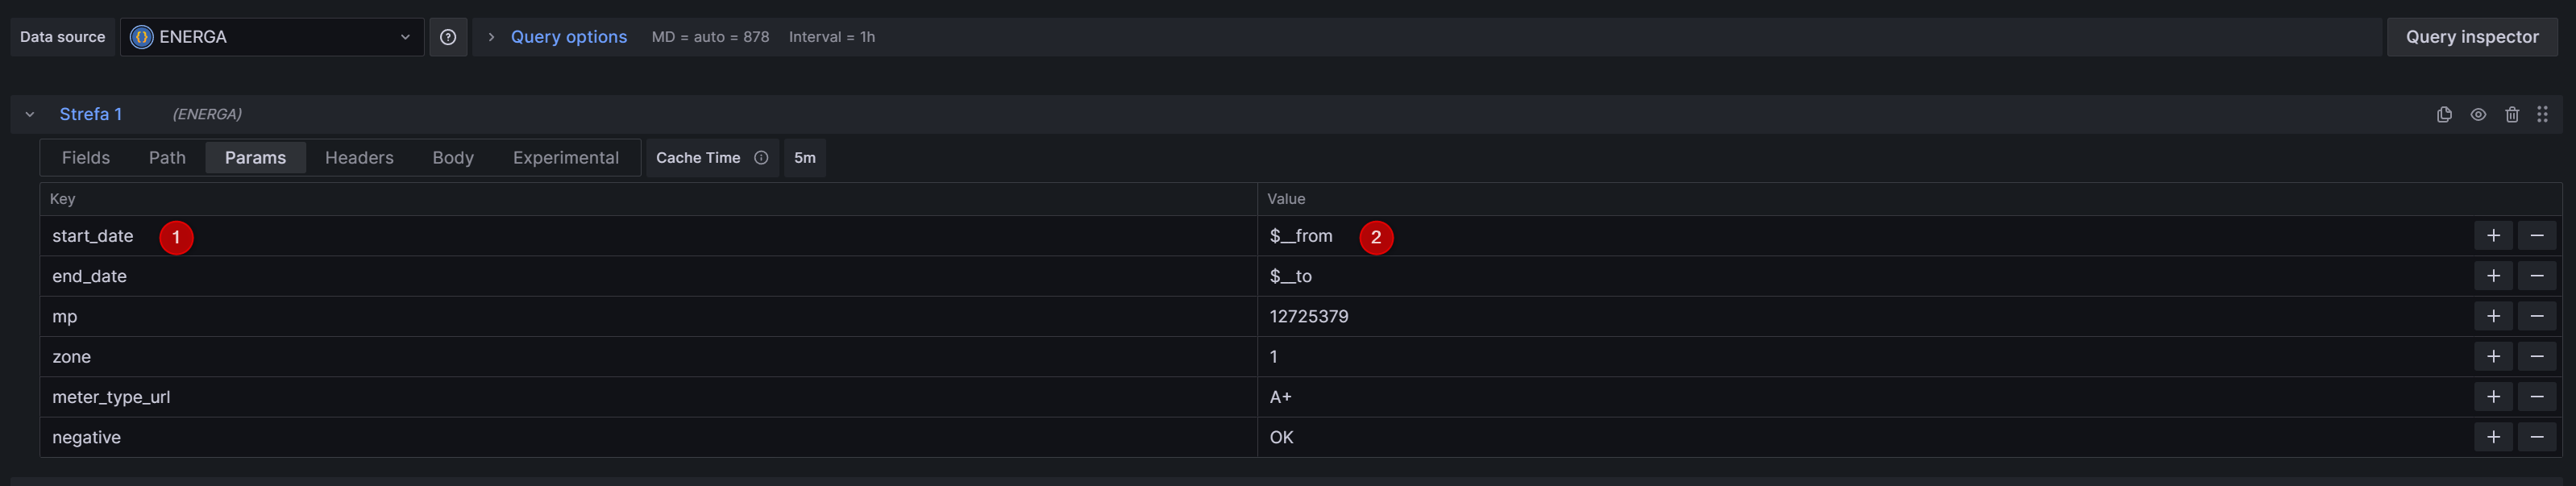The width and height of the screenshot is (2576, 486).
Task: Click the plus icon on the start_date row
Action: click(x=2494, y=236)
